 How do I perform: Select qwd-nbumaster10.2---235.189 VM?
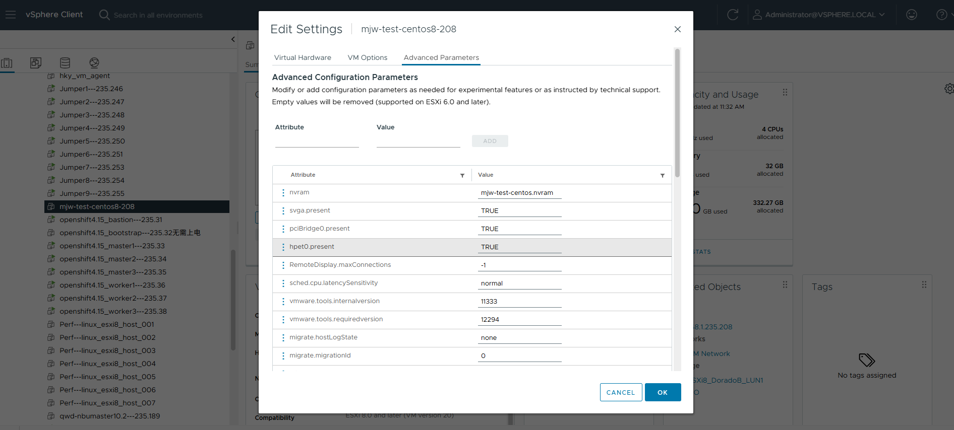(x=109, y=416)
